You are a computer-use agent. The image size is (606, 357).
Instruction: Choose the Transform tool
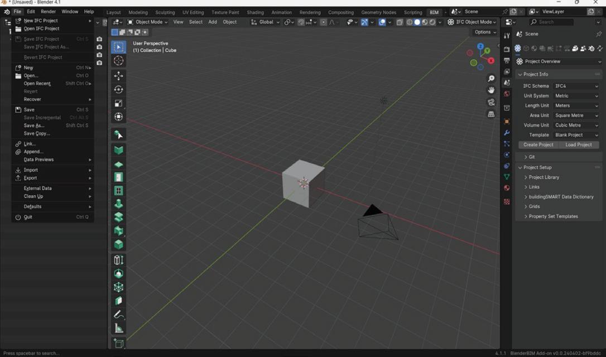[119, 117]
